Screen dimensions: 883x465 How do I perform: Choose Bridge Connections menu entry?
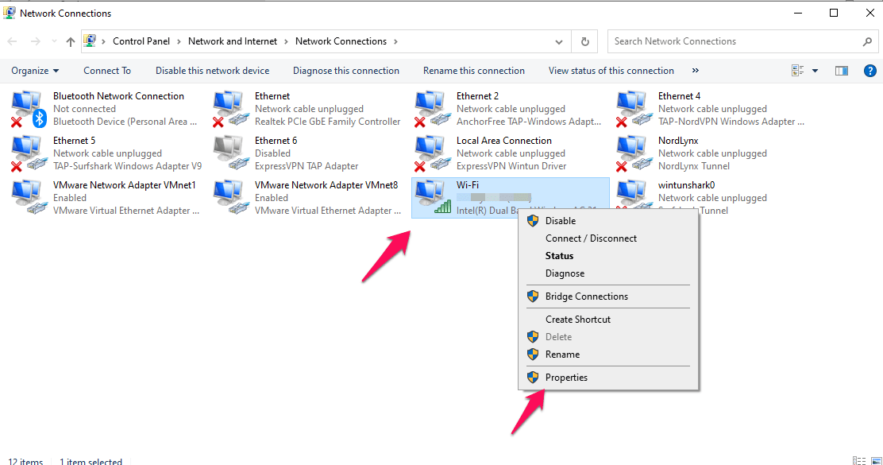point(608,296)
